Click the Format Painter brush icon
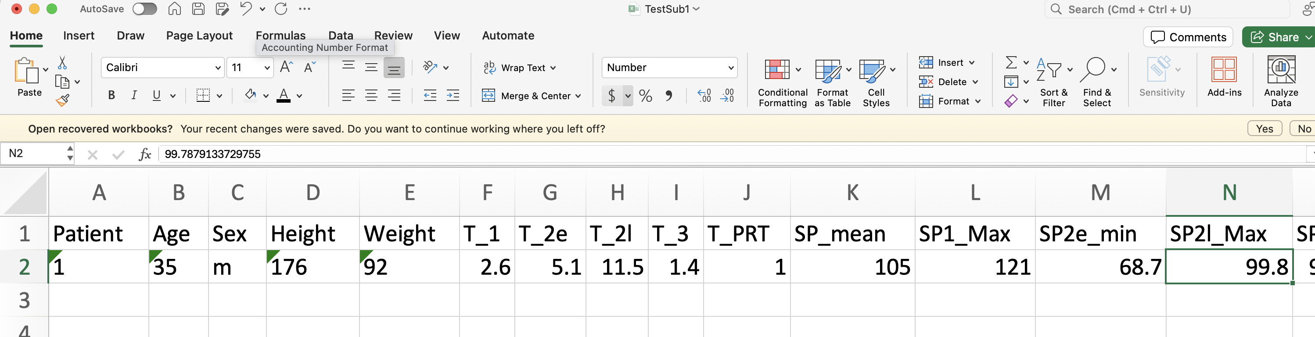Viewport: 1315px width, 337px height. pos(62,100)
